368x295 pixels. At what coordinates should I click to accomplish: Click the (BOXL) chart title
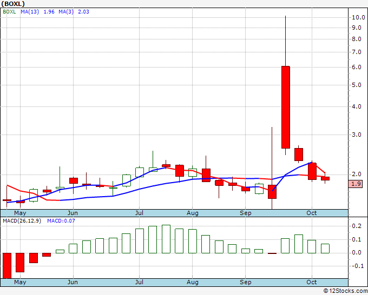(13, 4)
